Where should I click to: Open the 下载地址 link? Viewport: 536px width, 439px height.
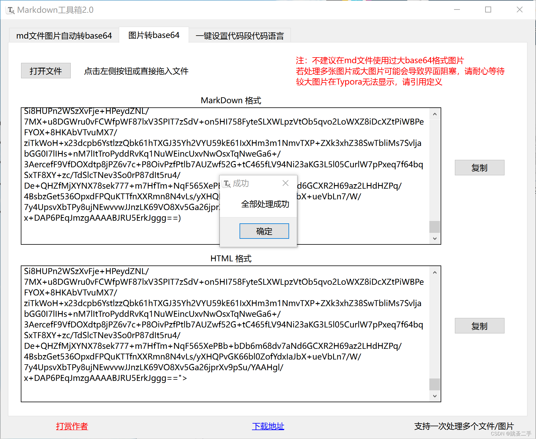(268, 426)
